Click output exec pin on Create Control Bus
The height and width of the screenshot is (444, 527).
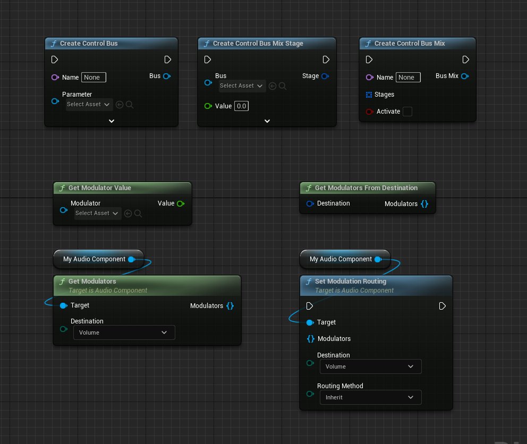[x=167, y=59]
